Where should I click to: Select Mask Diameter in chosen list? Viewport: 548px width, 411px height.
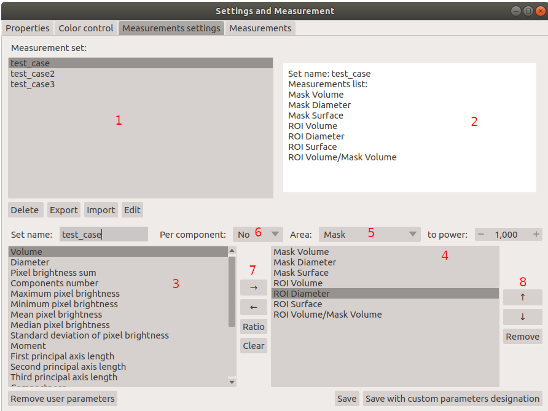click(x=385, y=262)
